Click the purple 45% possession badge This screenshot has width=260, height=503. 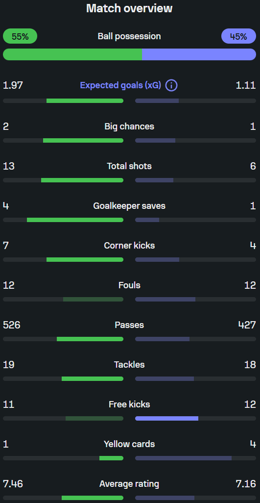click(x=238, y=36)
